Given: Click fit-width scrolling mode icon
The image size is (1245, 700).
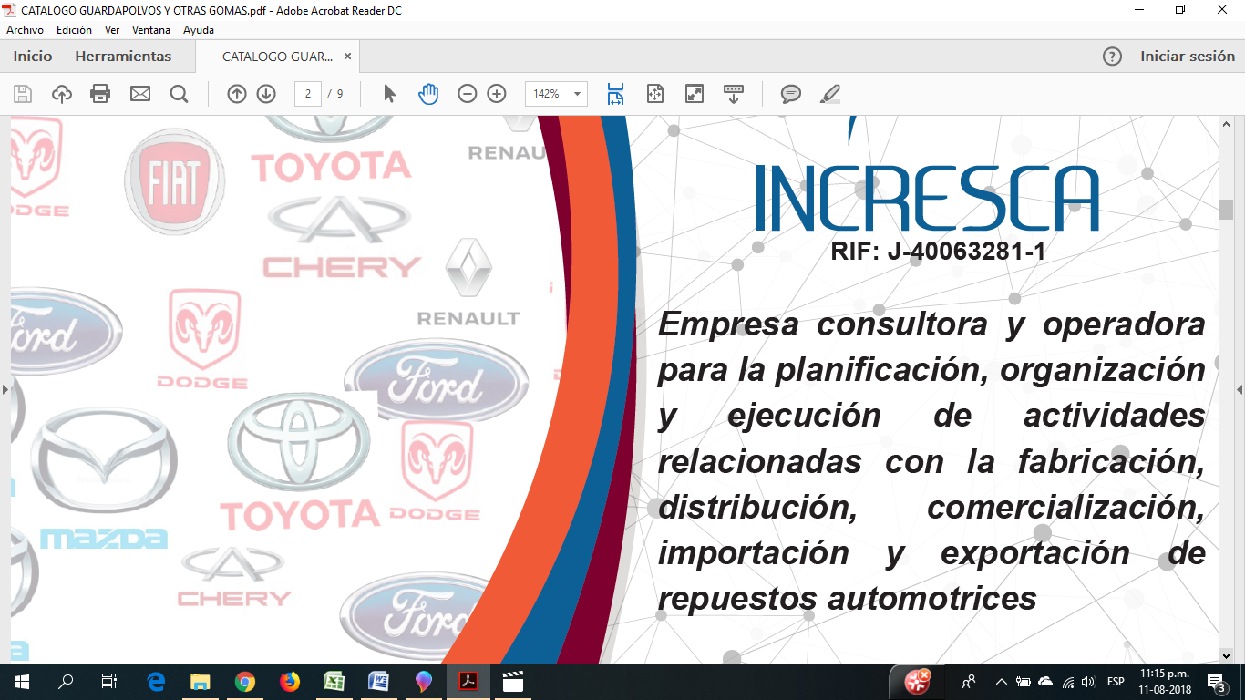Looking at the screenshot, I should click(616, 94).
